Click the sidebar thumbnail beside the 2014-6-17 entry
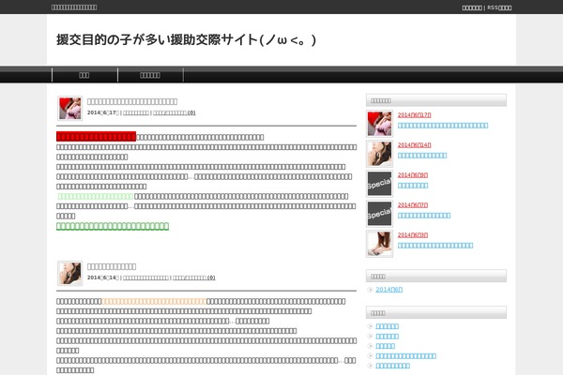 point(379,124)
